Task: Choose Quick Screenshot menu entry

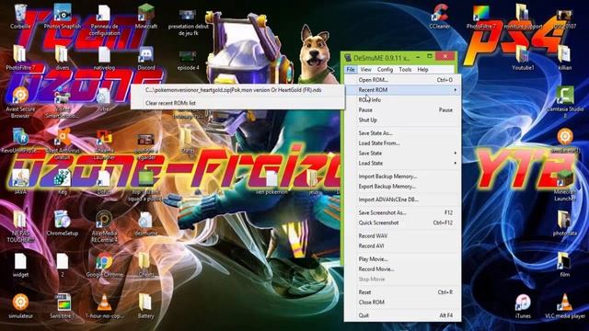Action: coord(403,223)
